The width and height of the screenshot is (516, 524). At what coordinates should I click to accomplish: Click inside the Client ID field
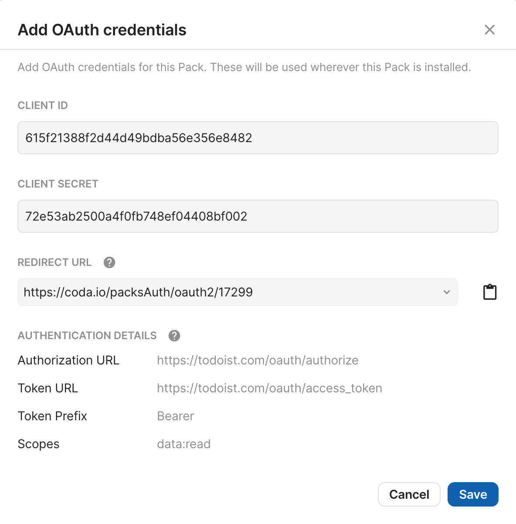point(258,138)
